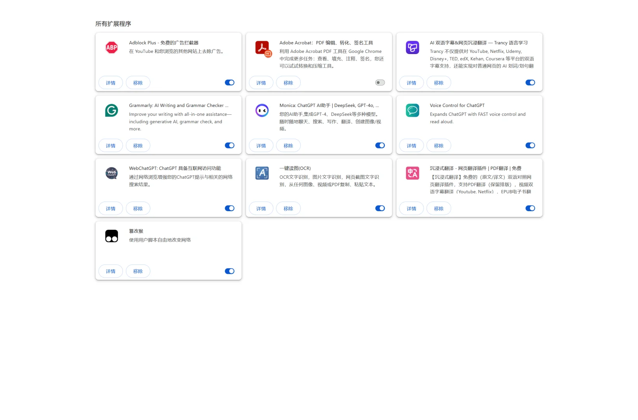Switch off the Monica extension toggle
Image resolution: width=638 pixels, height=420 pixels.
point(380,145)
